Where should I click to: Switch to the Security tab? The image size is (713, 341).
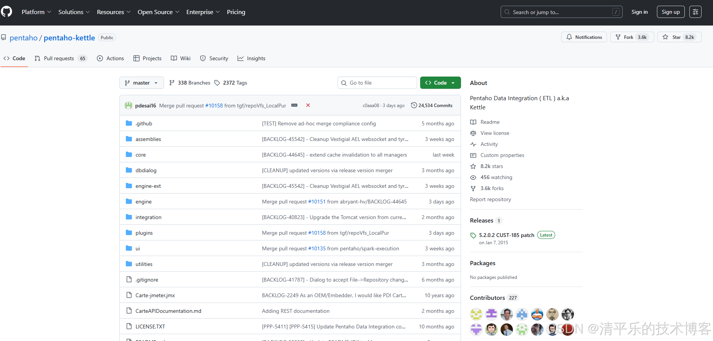pyautogui.click(x=214, y=58)
